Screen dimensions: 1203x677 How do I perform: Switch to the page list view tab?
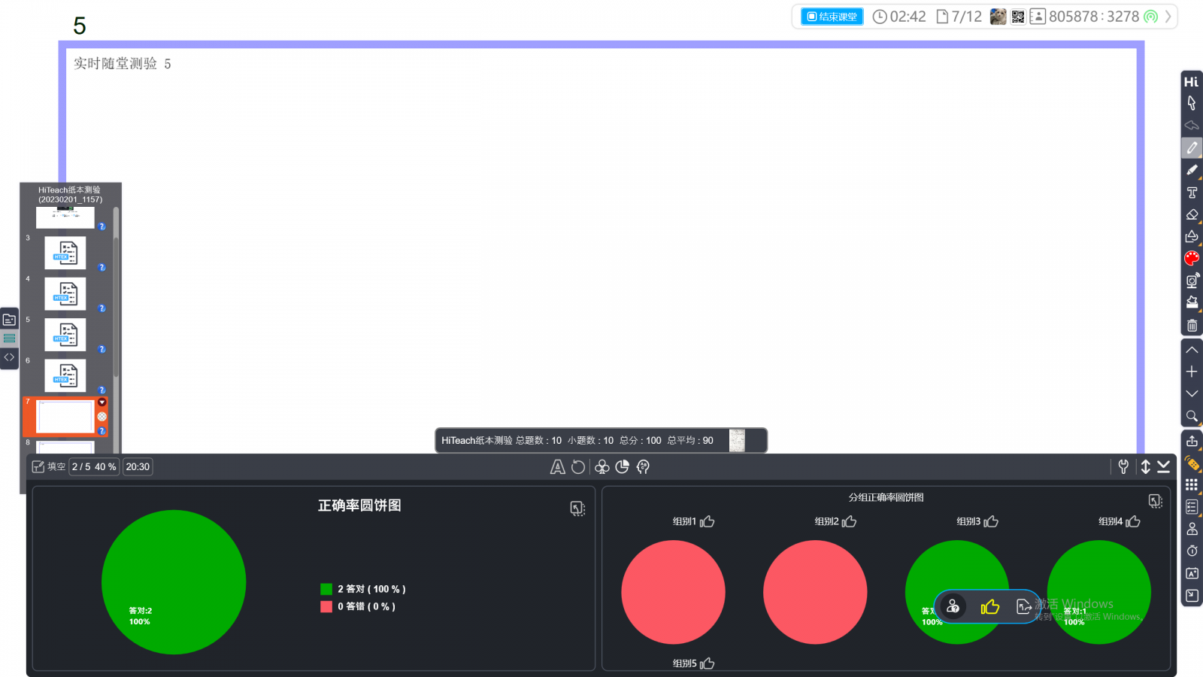click(x=9, y=338)
